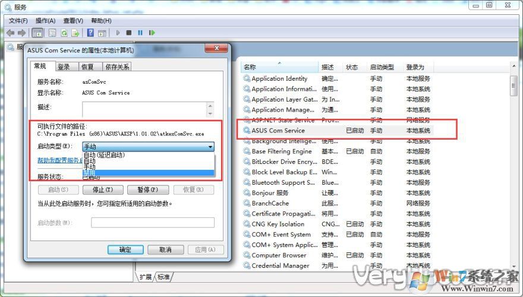
Task: Toggle the show/hide action pane toolbar icon
Action: click(x=102, y=33)
